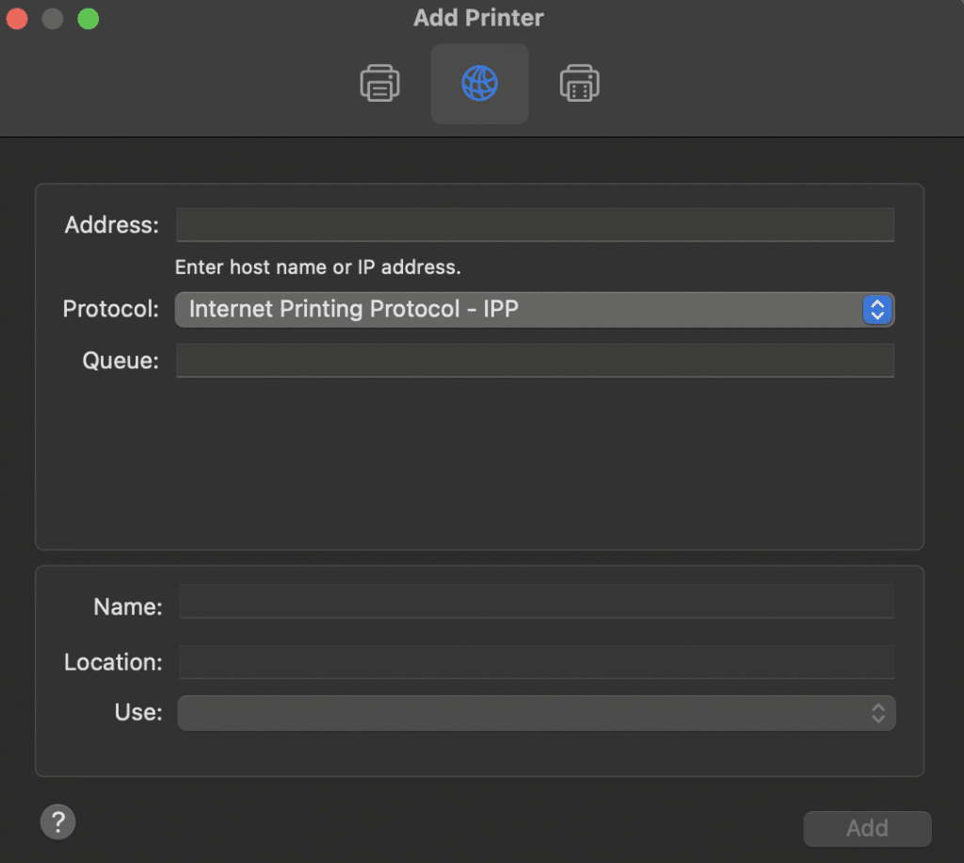Click the Add button
The width and height of the screenshot is (964, 863).
pyautogui.click(x=867, y=828)
